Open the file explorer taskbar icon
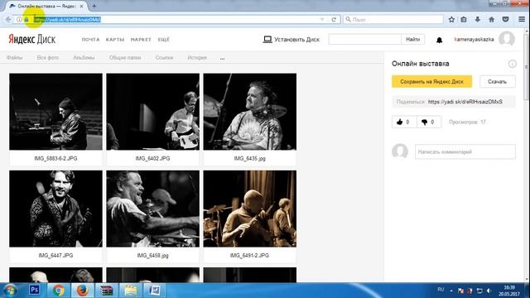The width and height of the screenshot is (530, 298). click(x=131, y=291)
